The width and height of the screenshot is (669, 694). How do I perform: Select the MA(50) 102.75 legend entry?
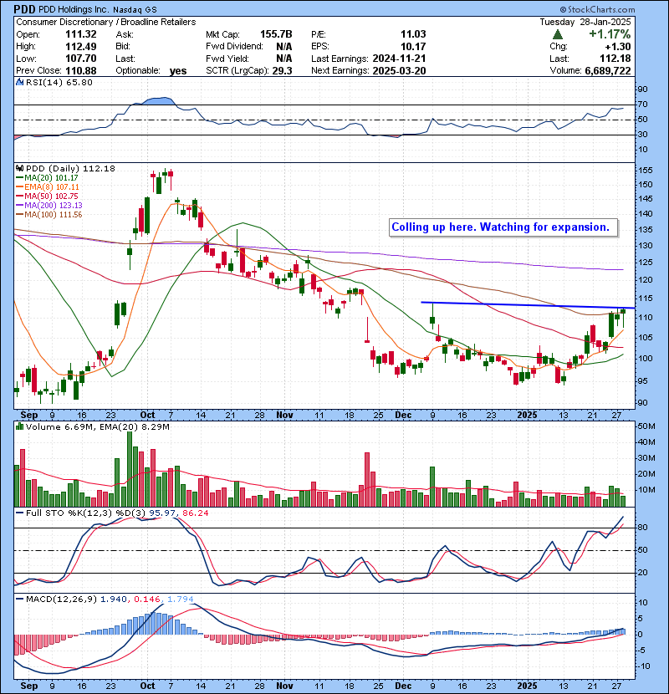pos(47,196)
